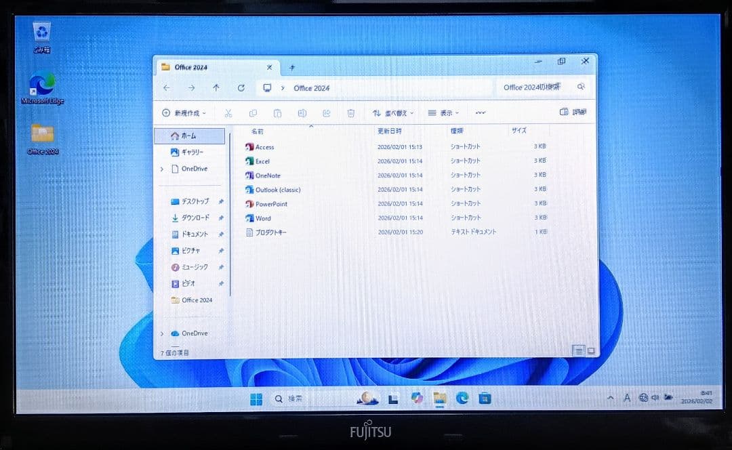Click the Copy icon on the toolbar
Image resolution: width=732 pixels, height=450 pixels.
[x=253, y=112]
